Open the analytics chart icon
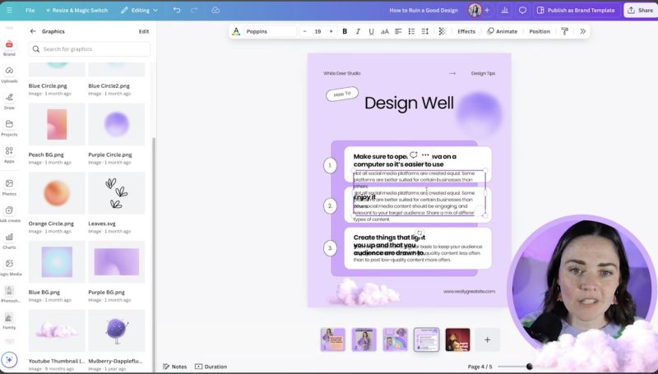This screenshot has width=658, height=374. click(x=504, y=10)
